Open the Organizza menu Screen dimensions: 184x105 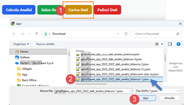(21, 44)
